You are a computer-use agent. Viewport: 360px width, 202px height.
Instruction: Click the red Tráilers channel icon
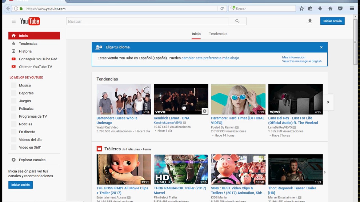[99, 149]
